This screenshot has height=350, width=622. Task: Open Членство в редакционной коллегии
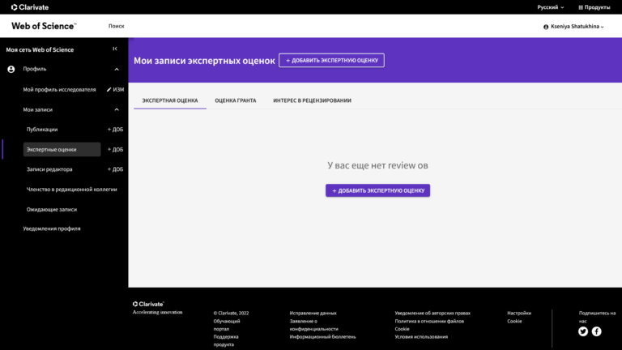72,190
